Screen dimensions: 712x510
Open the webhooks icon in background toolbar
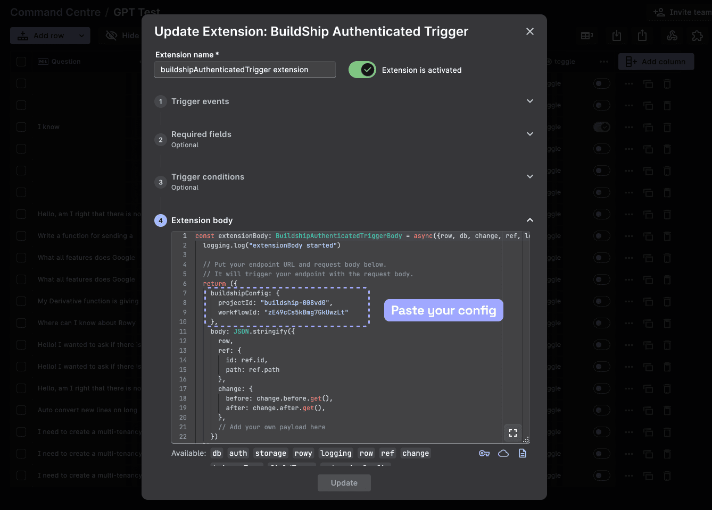click(x=672, y=36)
